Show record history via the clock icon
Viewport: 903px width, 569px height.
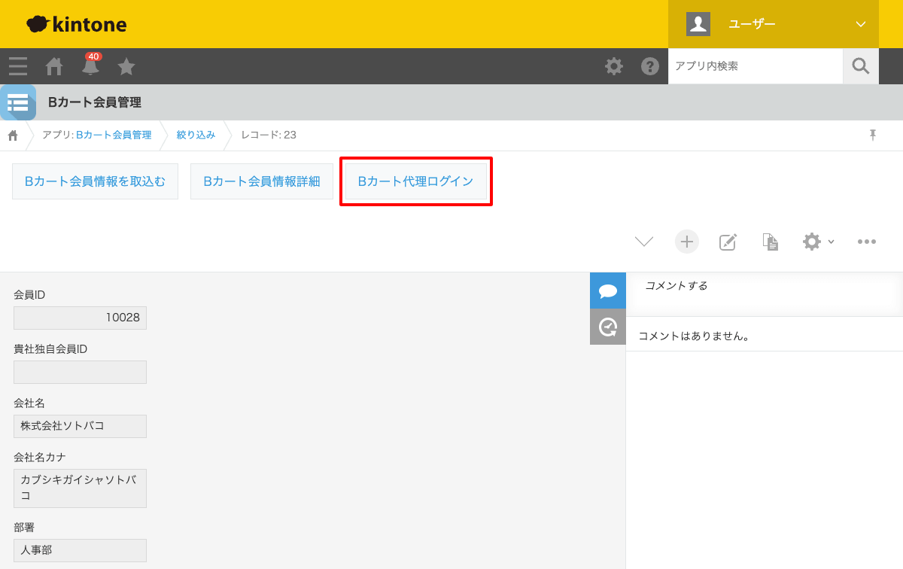(x=607, y=327)
